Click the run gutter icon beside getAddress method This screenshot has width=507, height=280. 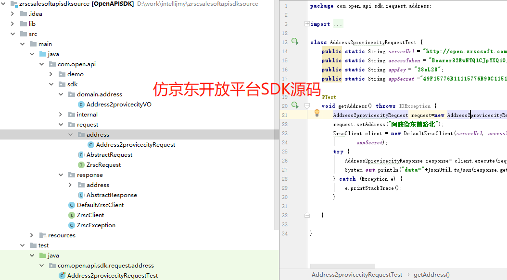pos(294,105)
